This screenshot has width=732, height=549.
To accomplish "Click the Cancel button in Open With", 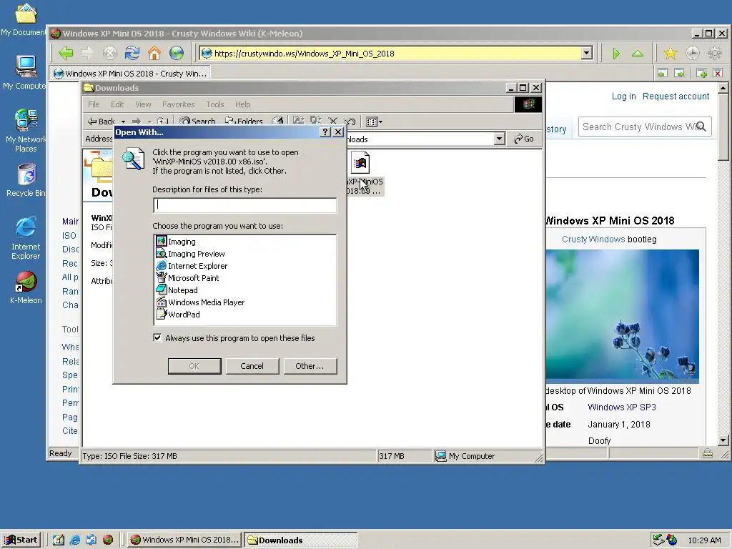I will 252,366.
